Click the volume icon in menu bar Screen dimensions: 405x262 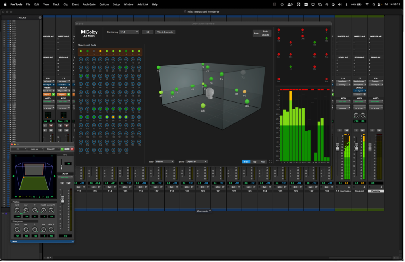tap(340, 4)
